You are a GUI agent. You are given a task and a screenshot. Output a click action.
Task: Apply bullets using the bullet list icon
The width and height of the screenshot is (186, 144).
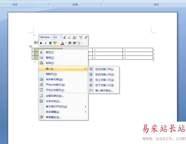[x=79, y=43]
